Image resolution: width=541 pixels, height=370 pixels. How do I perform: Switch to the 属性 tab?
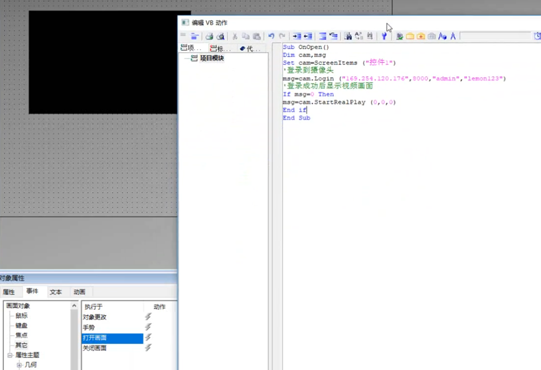click(9, 292)
